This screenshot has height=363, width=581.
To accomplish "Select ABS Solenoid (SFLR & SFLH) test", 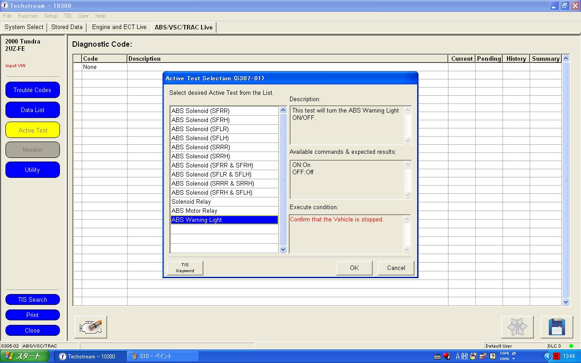I will pyautogui.click(x=224, y=174).
